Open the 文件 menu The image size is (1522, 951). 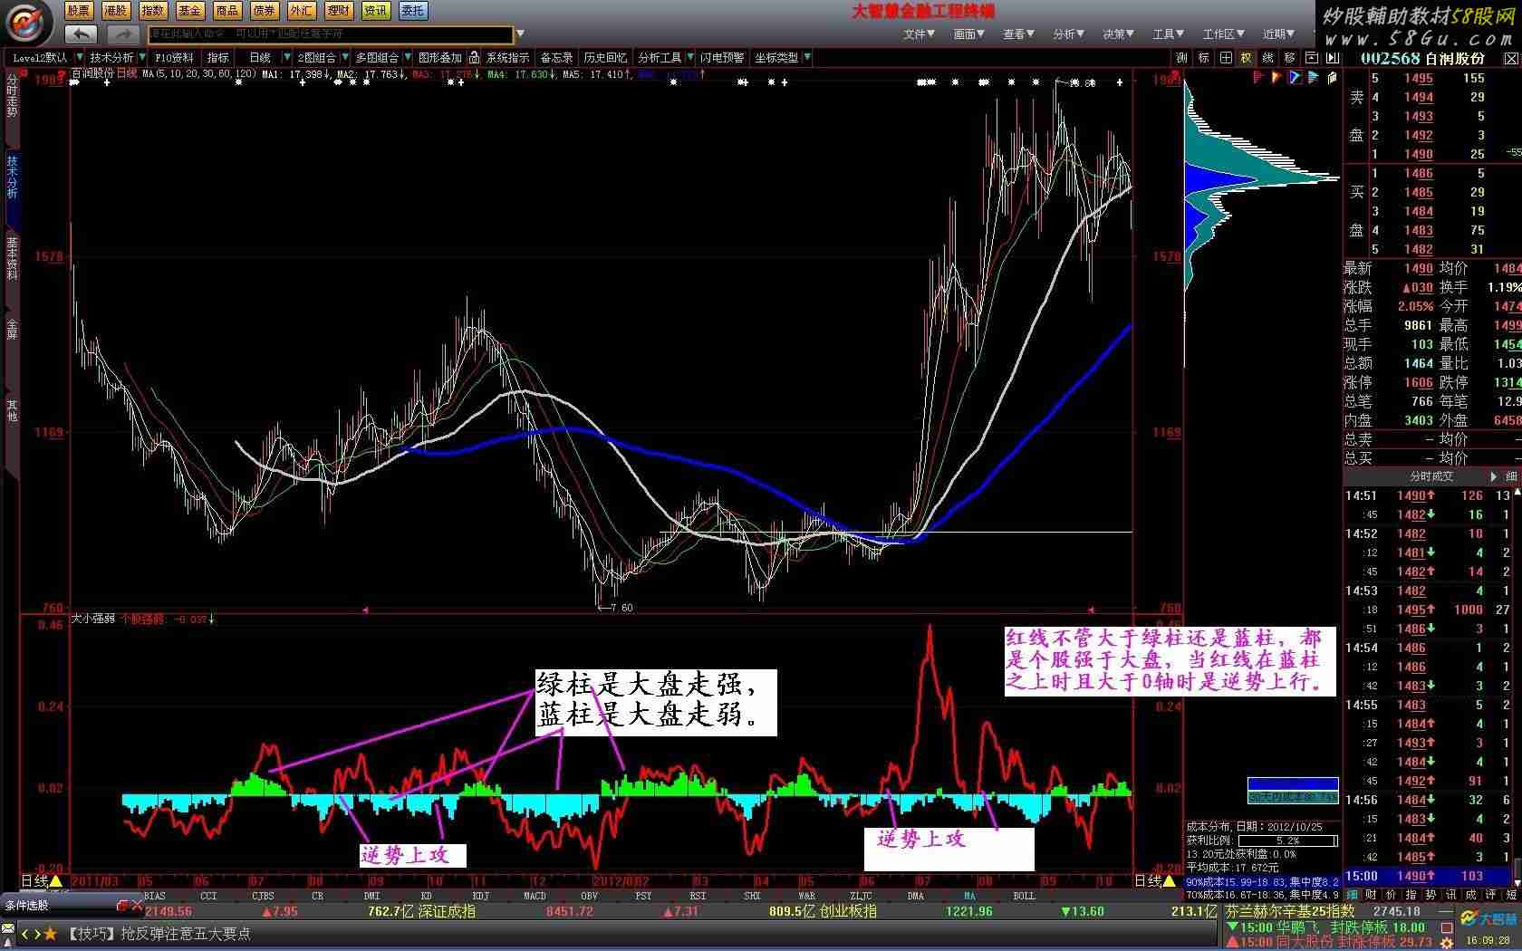919,34
